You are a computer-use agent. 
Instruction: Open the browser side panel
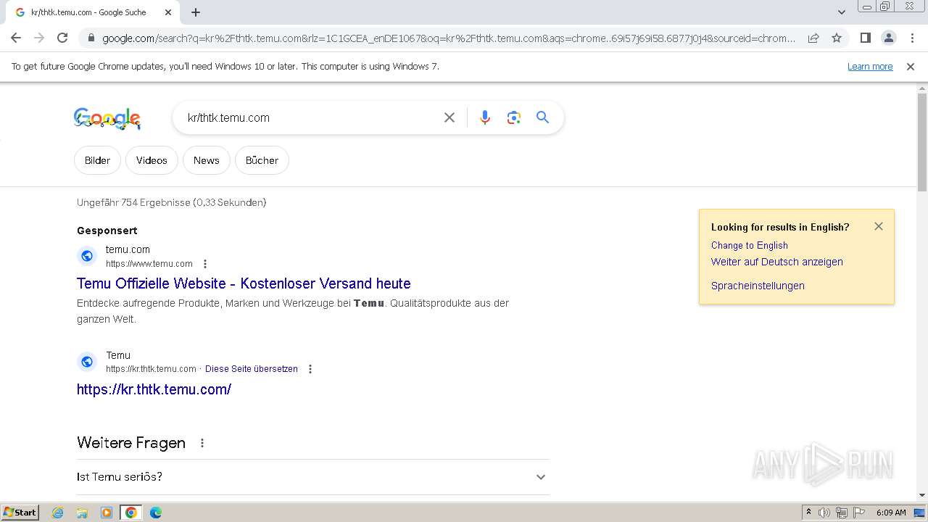[x=865, y=38]
